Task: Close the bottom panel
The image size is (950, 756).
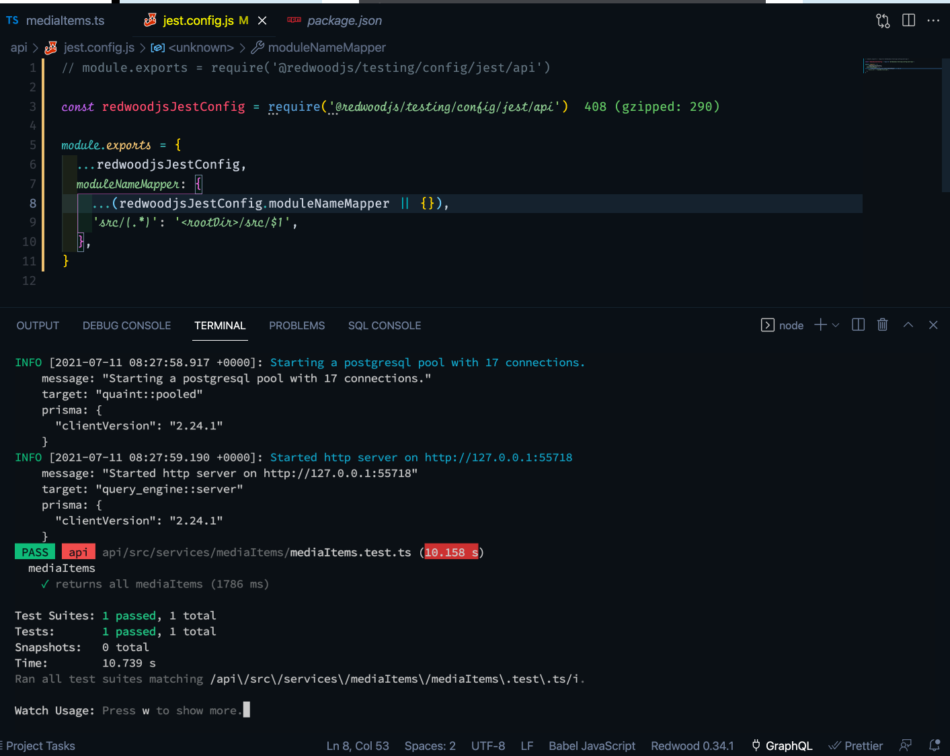Action: [933, 325]
